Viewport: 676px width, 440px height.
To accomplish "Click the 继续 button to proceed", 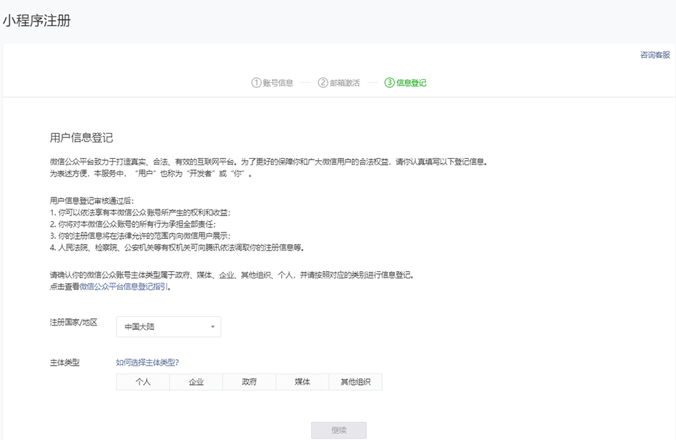I will tap(338, 429).
